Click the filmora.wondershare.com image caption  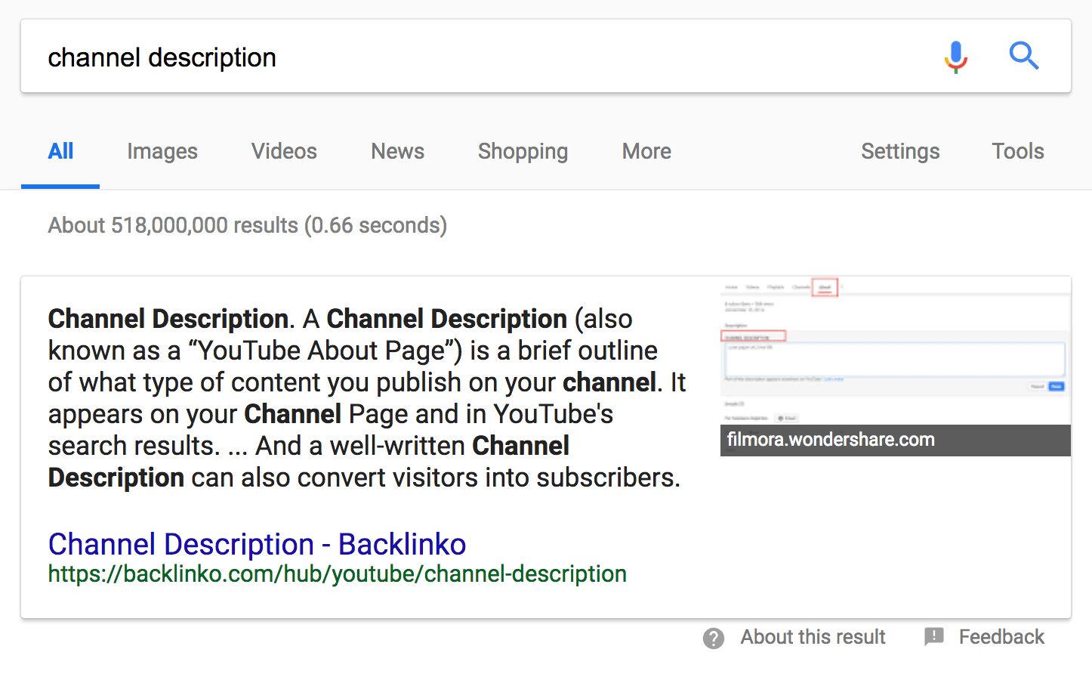pyautogui.click(x=896, y=440)
